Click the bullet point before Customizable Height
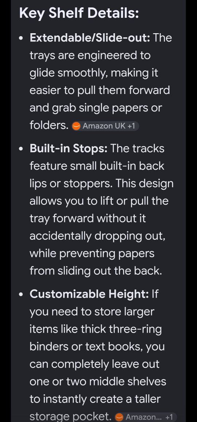The image size is (197, 422). (x=22, y=294)
